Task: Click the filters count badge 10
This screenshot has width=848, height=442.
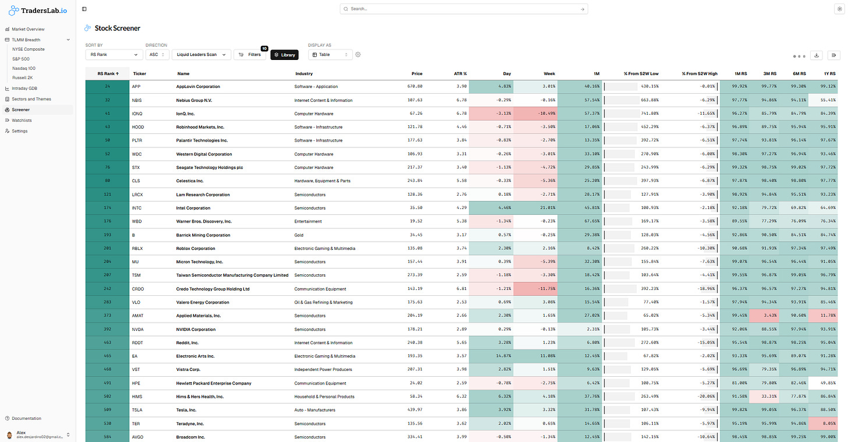Action: [264, 48]
